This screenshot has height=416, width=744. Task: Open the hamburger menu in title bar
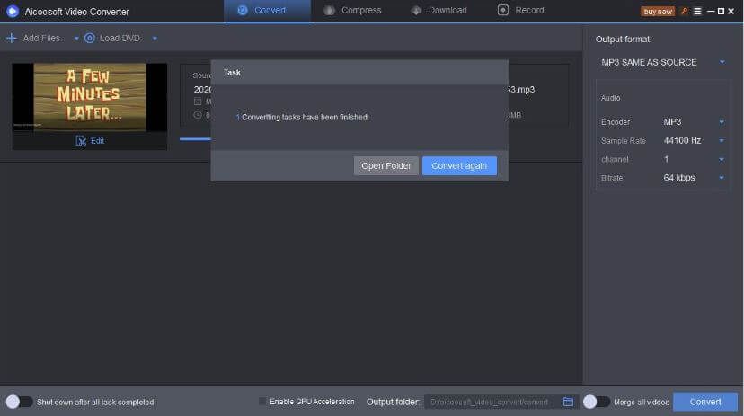tap(695, 11)
